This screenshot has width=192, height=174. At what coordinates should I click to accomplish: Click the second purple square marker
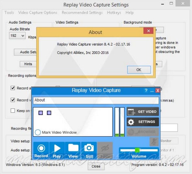[49, 113]
